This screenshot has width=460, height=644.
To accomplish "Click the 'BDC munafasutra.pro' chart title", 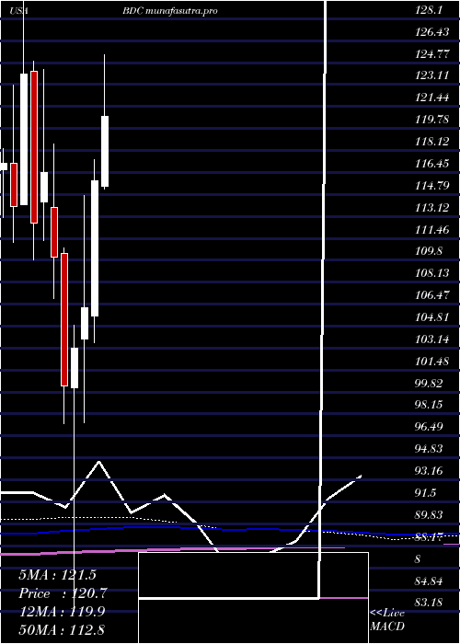I will [x=169, y=11].
